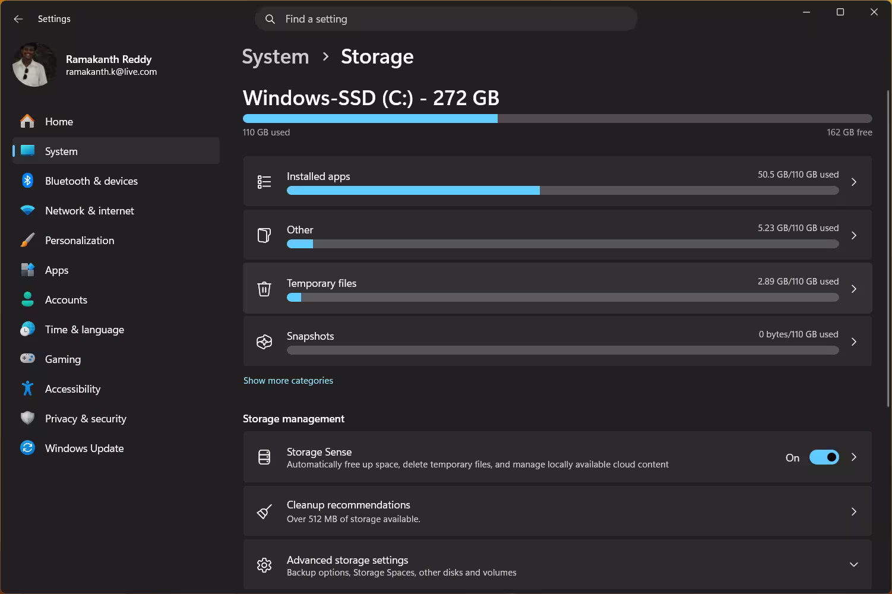Click the user profile picture
This screenshot has height=594, width=892.
(x=34, y=64)
